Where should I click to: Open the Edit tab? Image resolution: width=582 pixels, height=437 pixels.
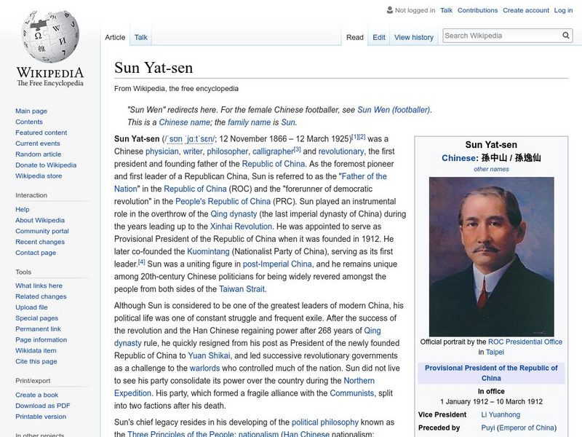click(379, 36)
